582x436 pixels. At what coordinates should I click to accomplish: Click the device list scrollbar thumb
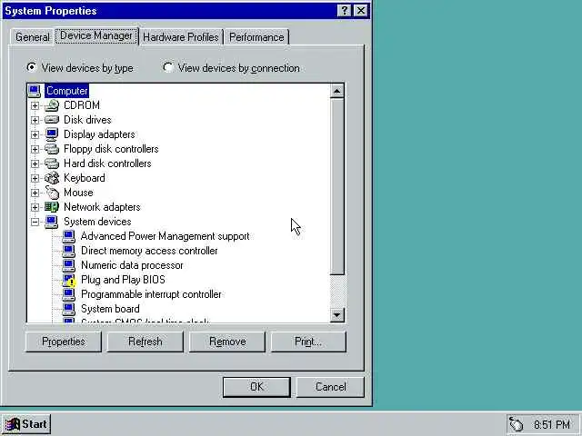tap(337, 186)
